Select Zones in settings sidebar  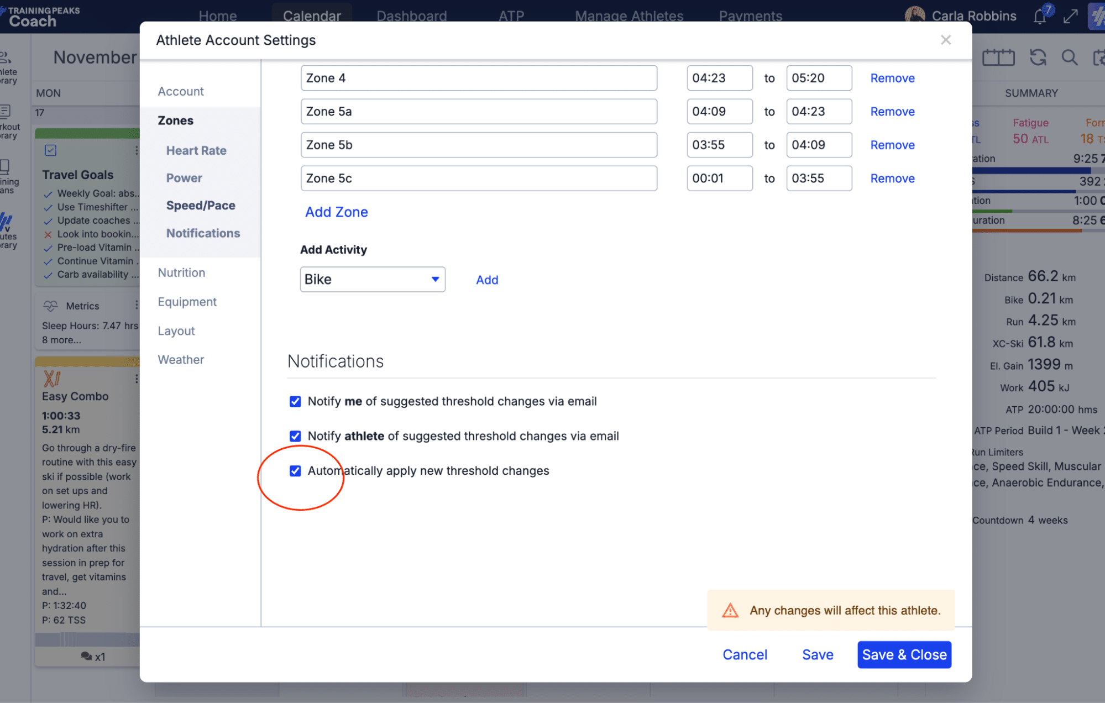tap(176, 120)
